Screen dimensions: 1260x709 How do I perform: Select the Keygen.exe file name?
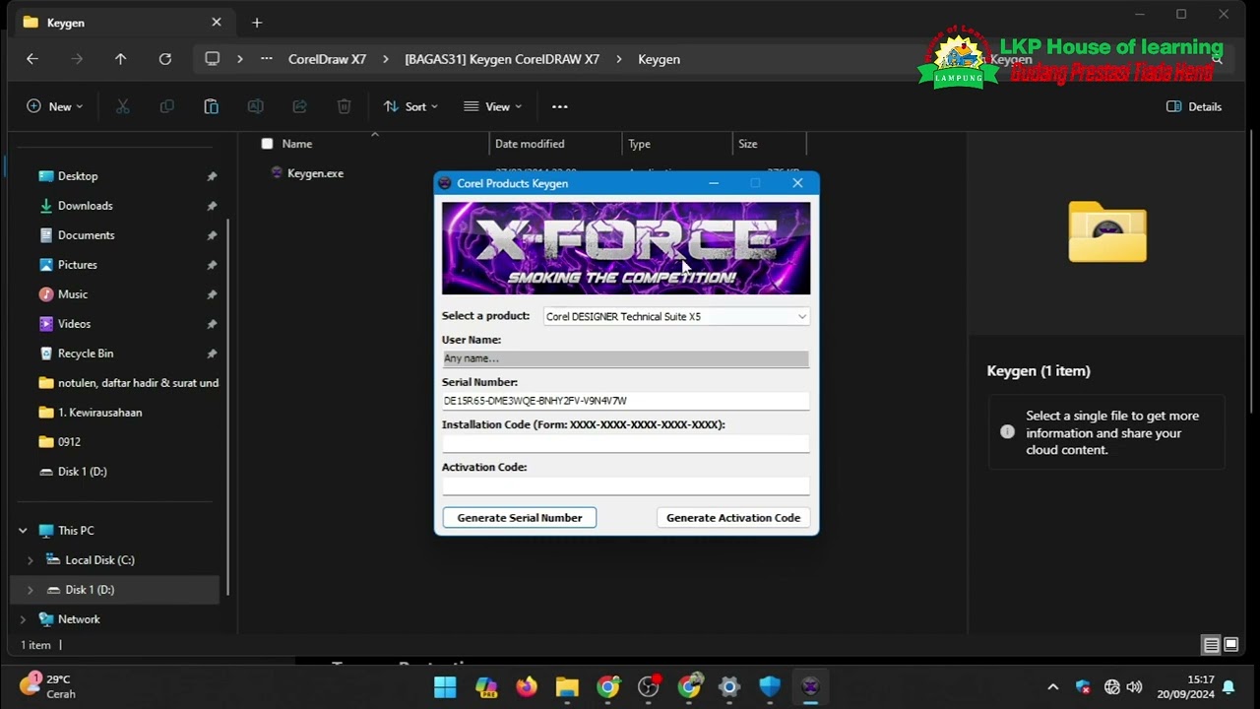point(315,173)
